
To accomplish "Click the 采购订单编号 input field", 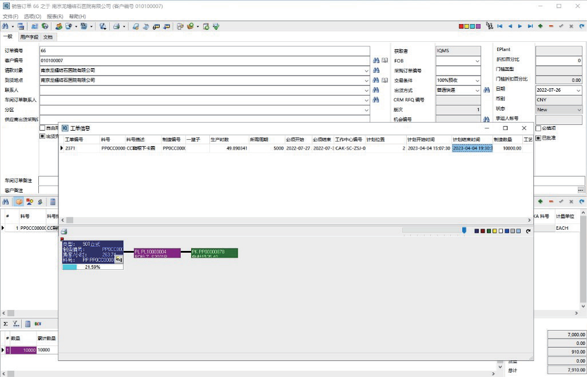I will point(458,70).
